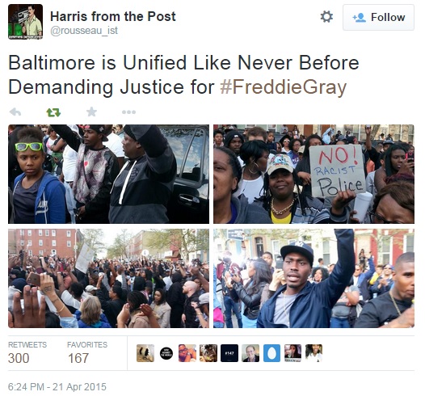425x396 pixels.
Task: Open the large crowd street photo
Action: pyautogui.click(x=108, y=278)
